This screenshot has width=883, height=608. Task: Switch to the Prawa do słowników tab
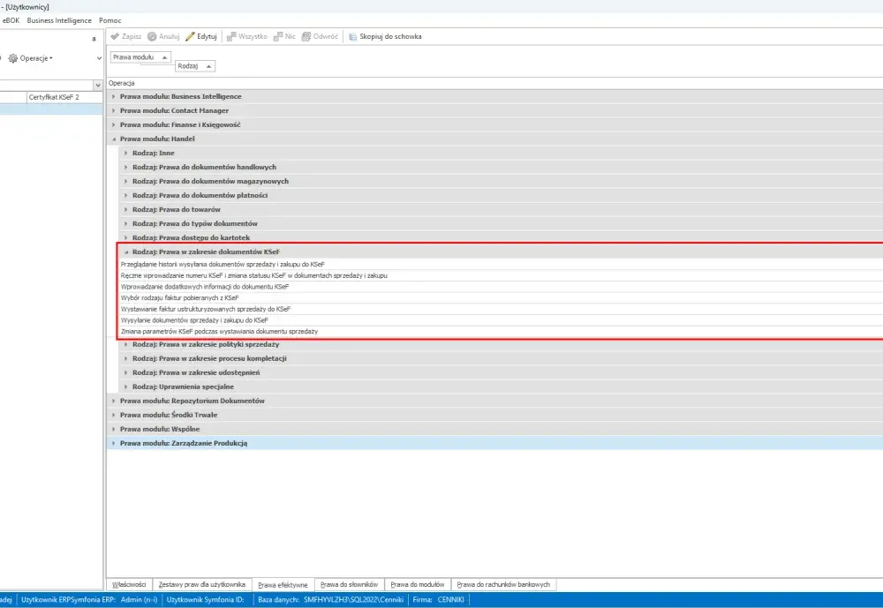pos(349,584)
